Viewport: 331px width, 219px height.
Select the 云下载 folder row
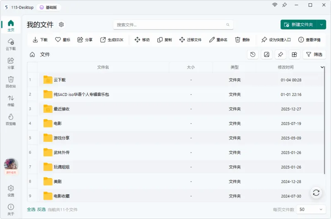click(176, 80)
